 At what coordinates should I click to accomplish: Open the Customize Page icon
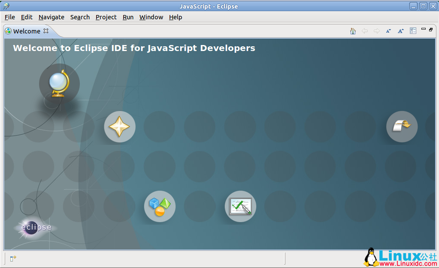tap(413, 30)
